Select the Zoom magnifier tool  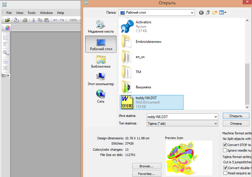pyautogui.click(x=5, y=53)
